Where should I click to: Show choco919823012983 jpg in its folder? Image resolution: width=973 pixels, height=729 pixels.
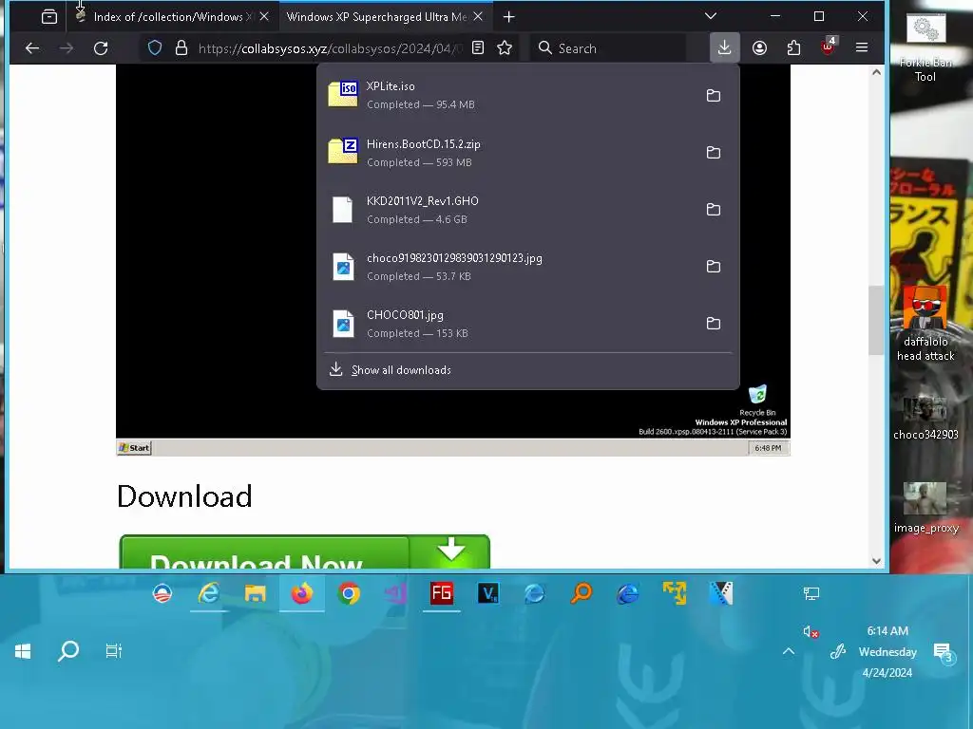point(714,267)
